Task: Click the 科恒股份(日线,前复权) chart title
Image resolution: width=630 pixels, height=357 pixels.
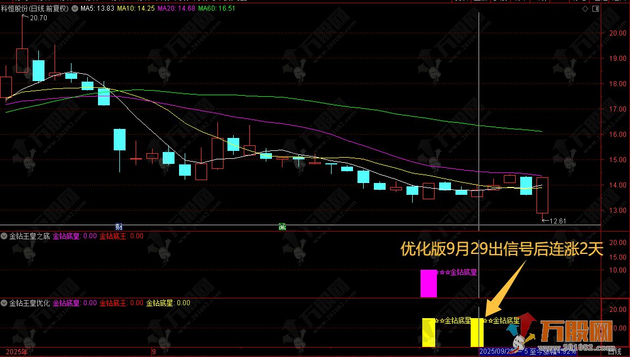Action: (x=35, y=8)
